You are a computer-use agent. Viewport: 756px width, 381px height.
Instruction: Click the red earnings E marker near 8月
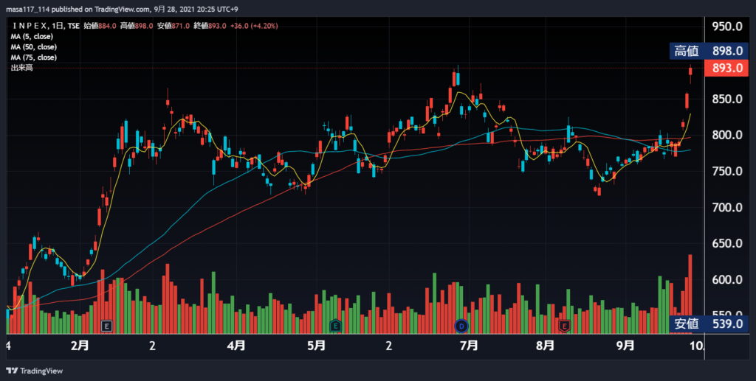[565, 326]
